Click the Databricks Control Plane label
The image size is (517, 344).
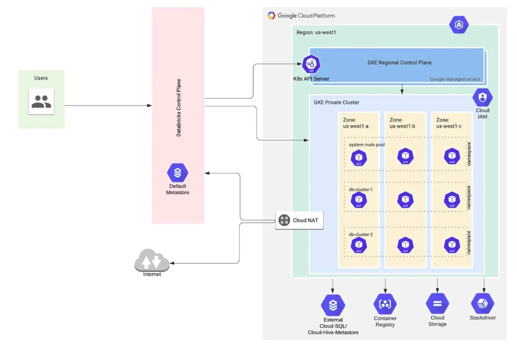tap(178, 108)
